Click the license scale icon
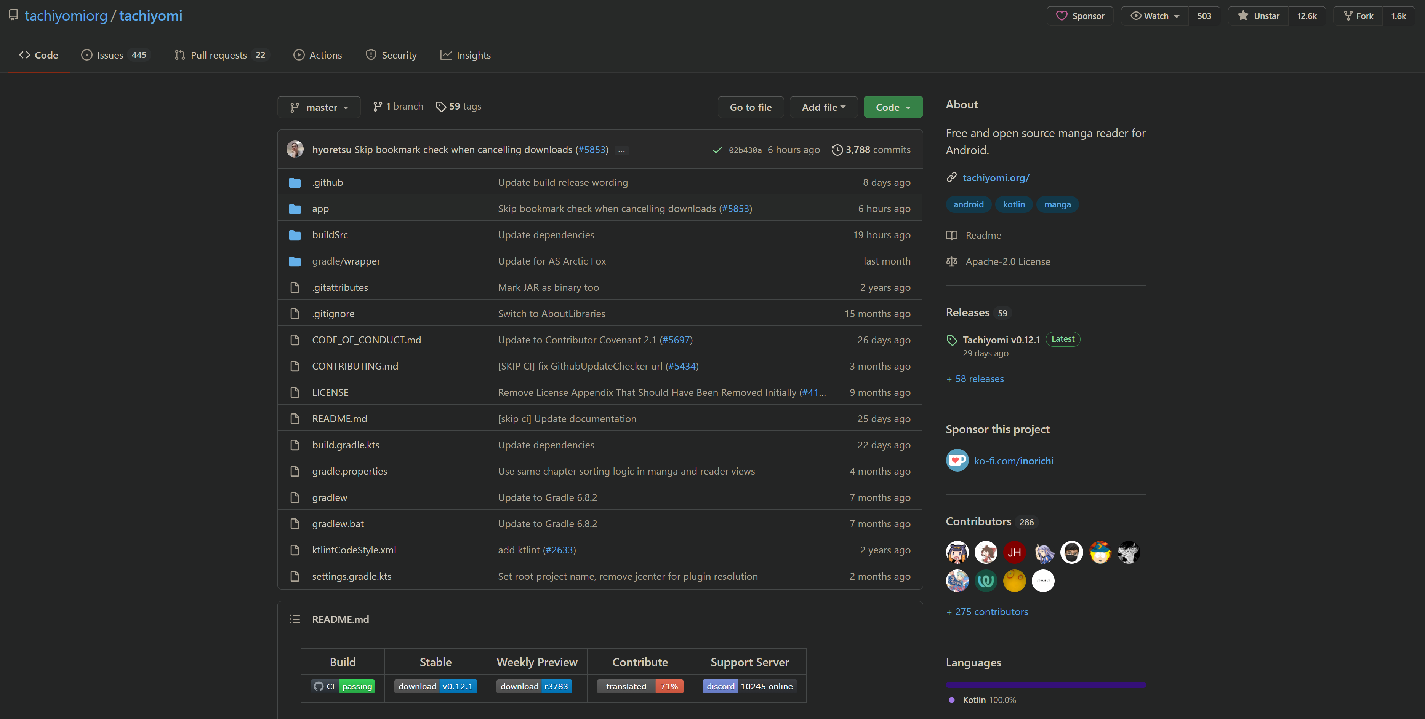Screen dimensions: 1425x719 tap(951, 261)
